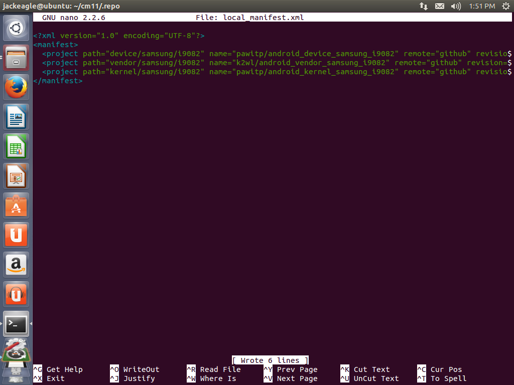
Task: Open LibreOffice Calc spreadsheet icon
Action: click(16, 146)
